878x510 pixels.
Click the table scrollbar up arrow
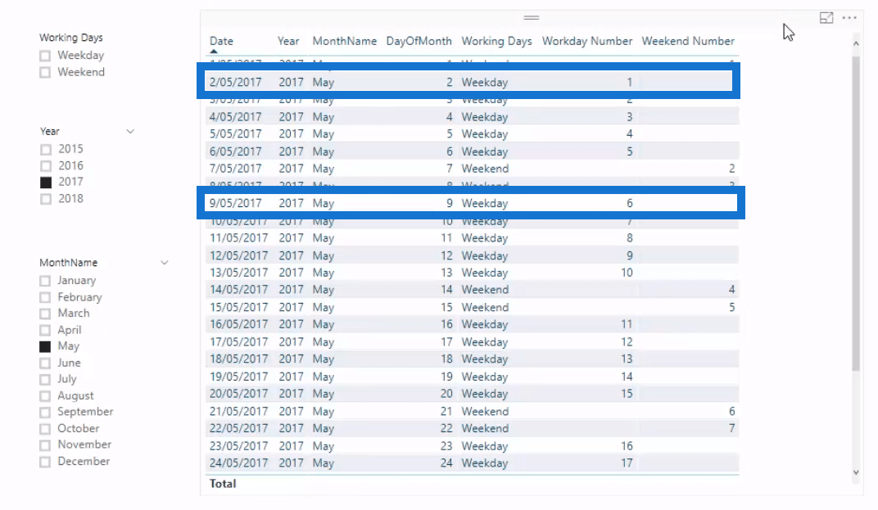coord(856,43)
